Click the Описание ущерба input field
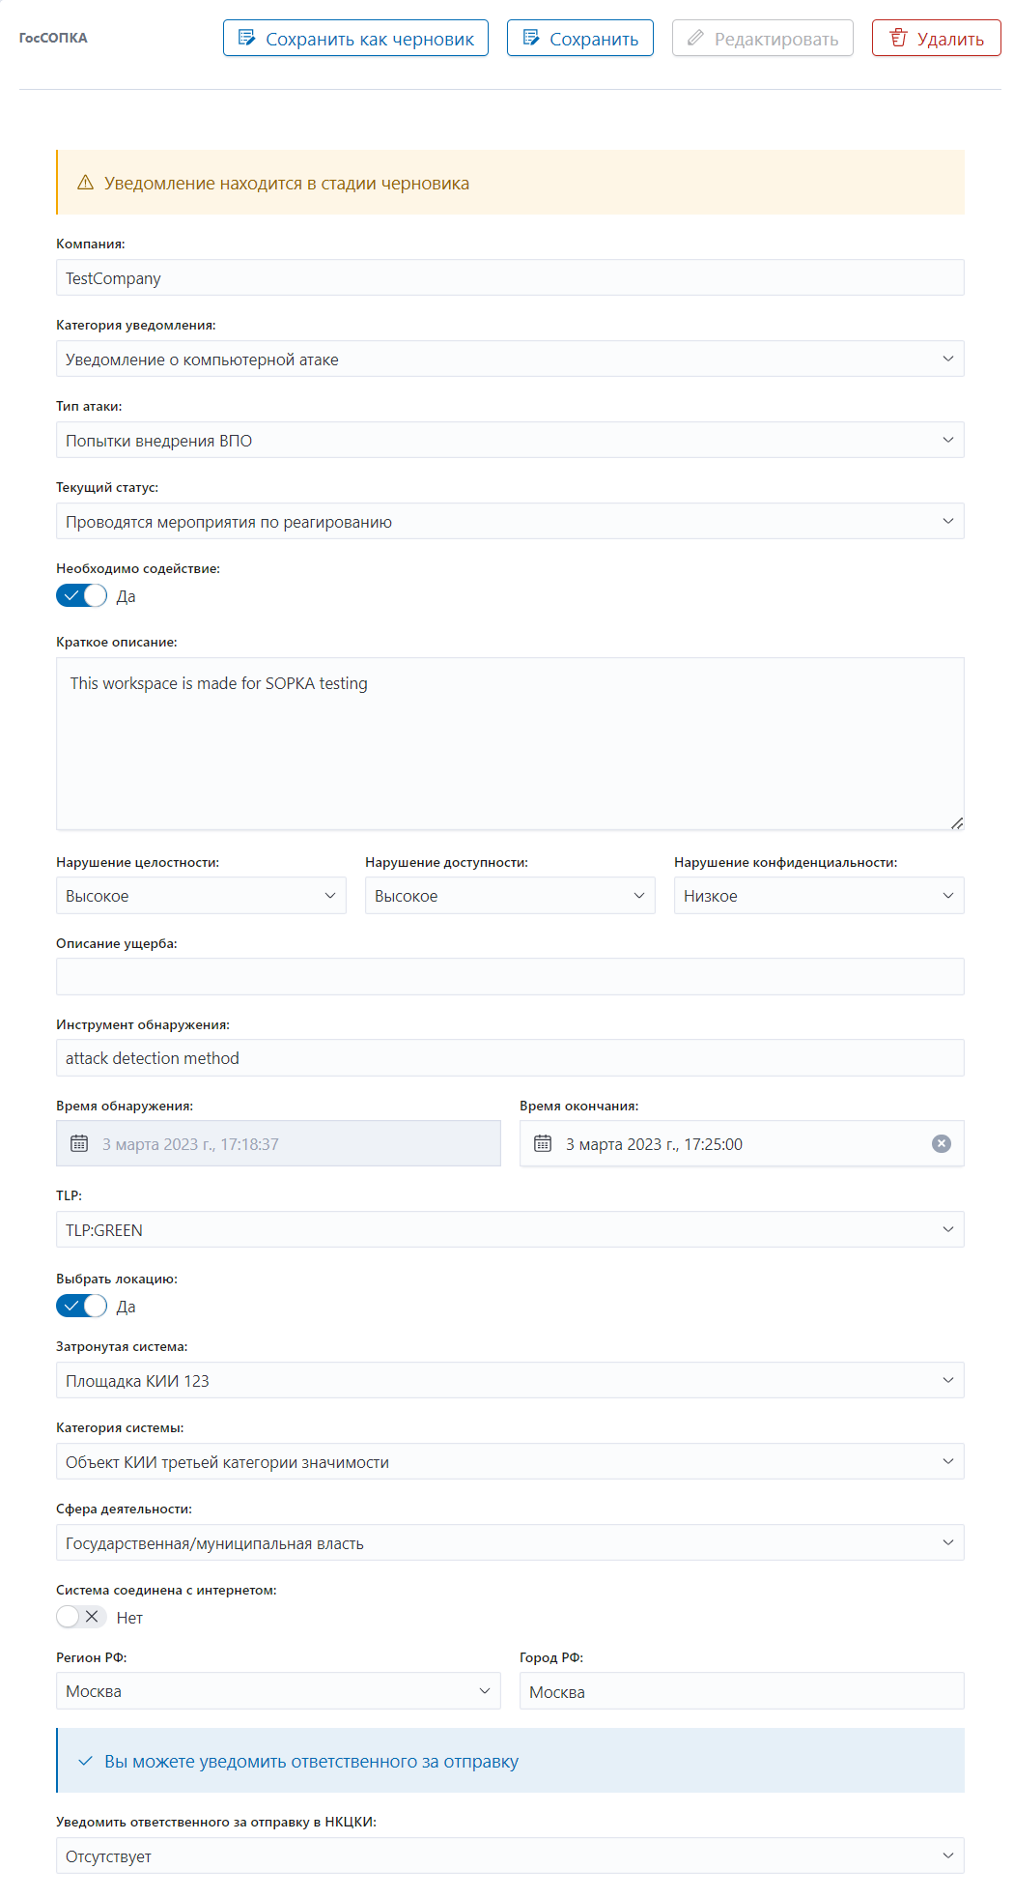Viewport: 1014px width, 1898px height. coord(510,976)
